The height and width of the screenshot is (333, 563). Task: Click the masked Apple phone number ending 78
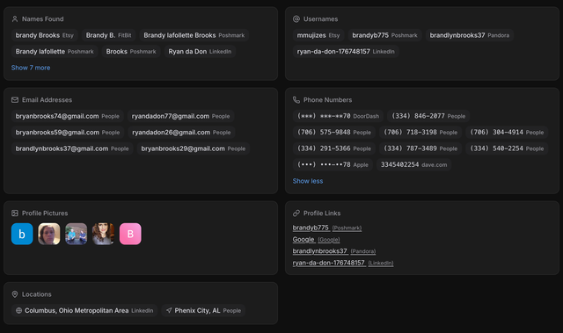(333, 165)
